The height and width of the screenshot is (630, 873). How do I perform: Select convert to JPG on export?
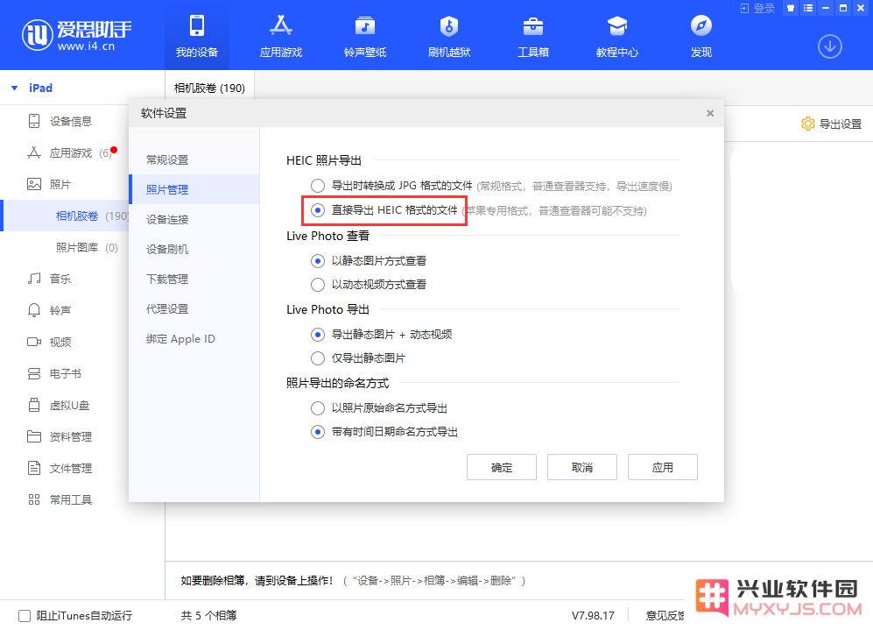pyautogui.click(x=317, y=186)
